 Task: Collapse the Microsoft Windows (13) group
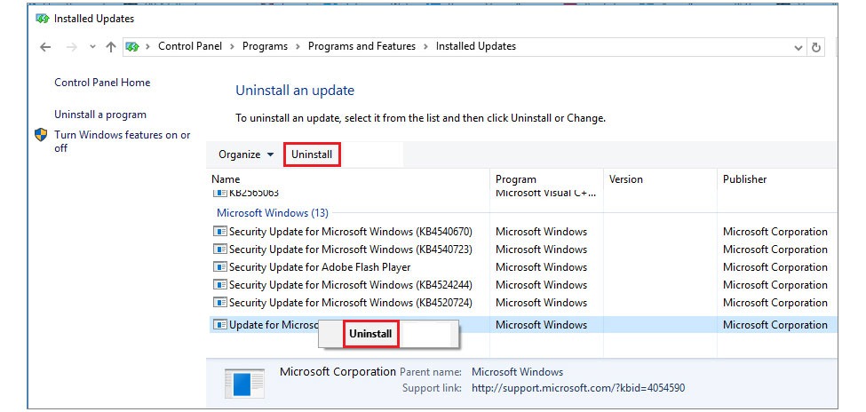pos(273,212)
